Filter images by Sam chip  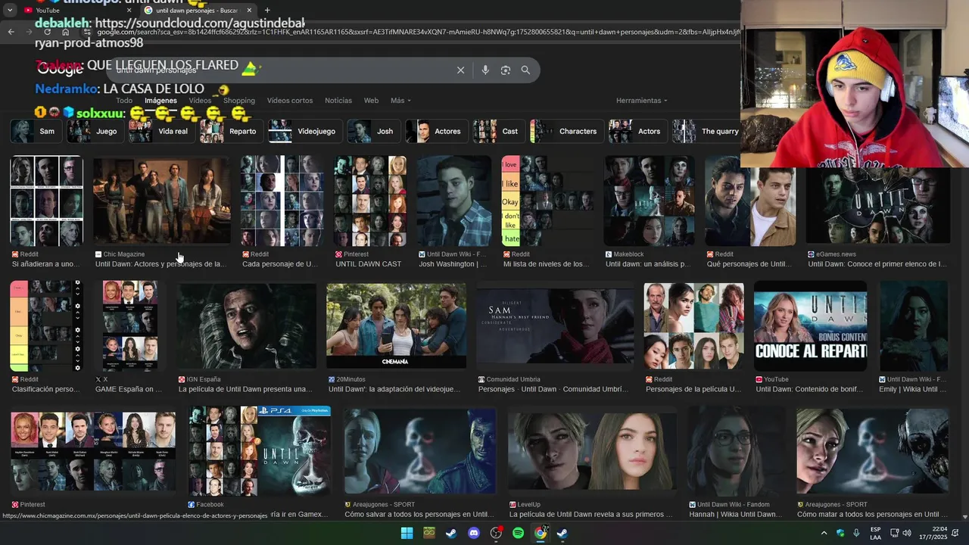pyautogui.click(x=36, y=131)
